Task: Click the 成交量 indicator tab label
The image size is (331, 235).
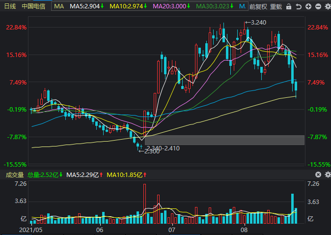Action: [15, 175]
